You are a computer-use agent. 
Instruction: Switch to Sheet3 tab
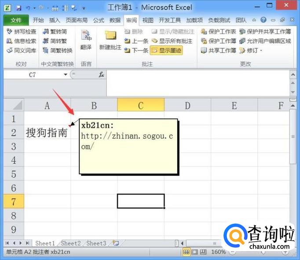click(96, 243)
